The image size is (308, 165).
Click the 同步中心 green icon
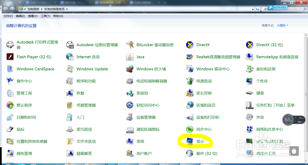[190, 130]
